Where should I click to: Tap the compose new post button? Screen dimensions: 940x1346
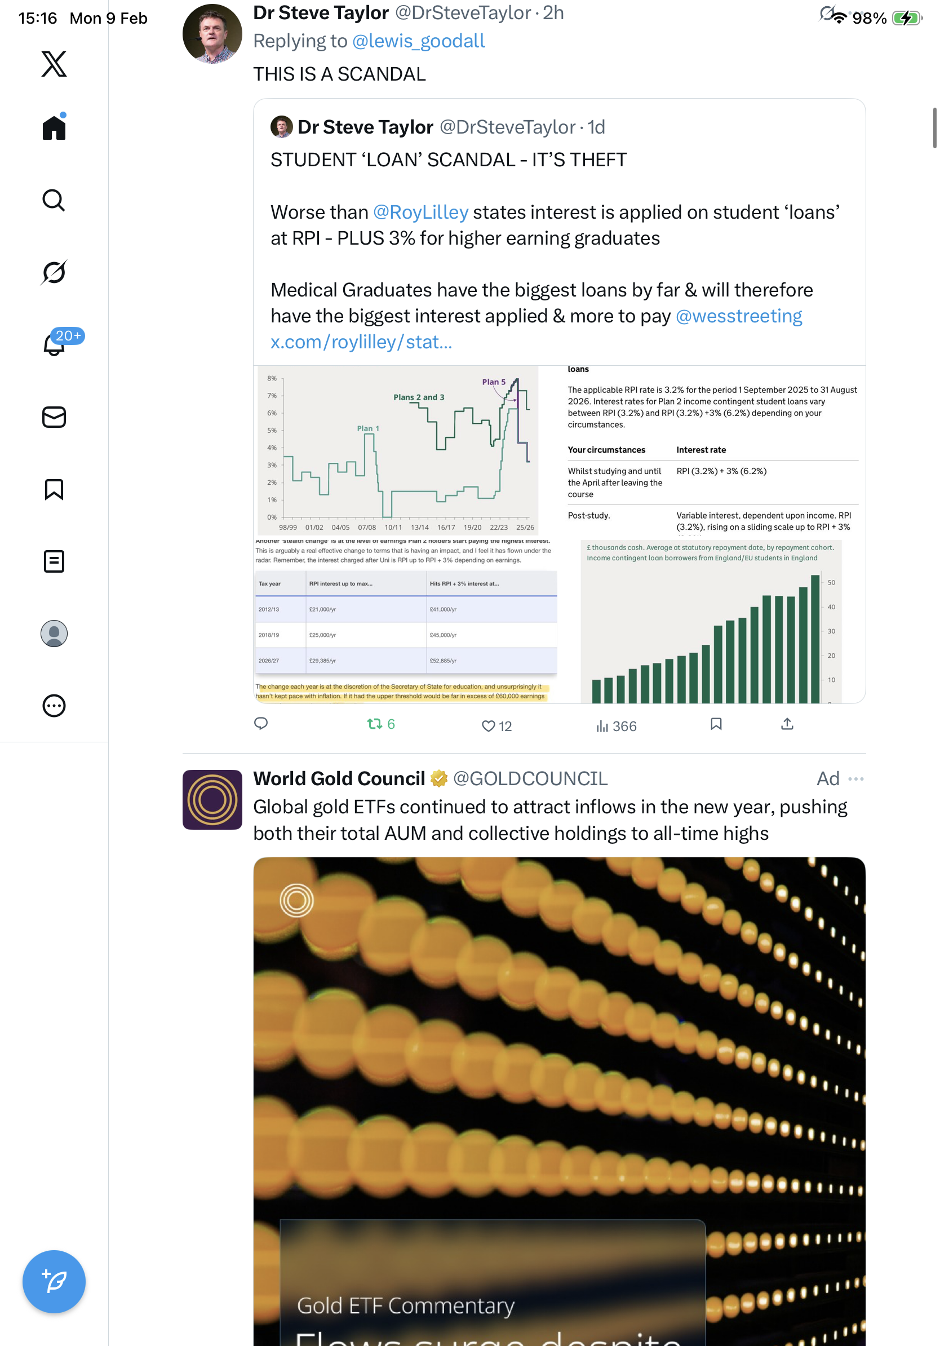54,1282
